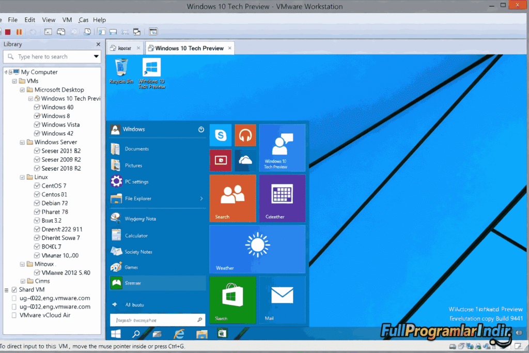Image resolution: width=529 pixels, height=353 pixels.
Task: Suspend the VM with the orange pause icon
Action: [19, 32]
